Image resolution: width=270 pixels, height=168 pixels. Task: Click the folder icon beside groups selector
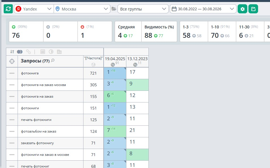(x=114, y=9)
